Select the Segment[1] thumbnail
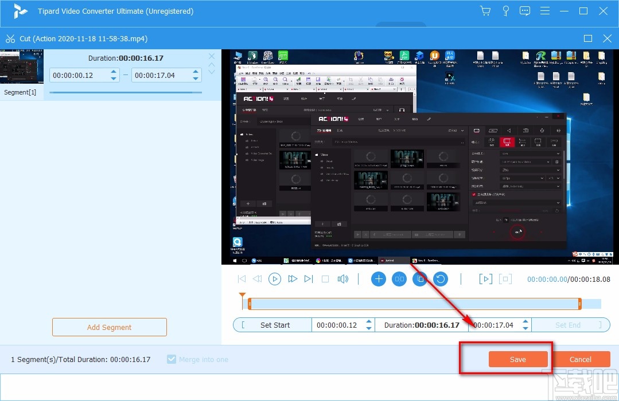This screenshot has height=401, width=619. 22,66
